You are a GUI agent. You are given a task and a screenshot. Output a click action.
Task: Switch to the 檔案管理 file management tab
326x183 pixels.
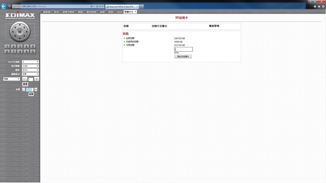[214, 26]
